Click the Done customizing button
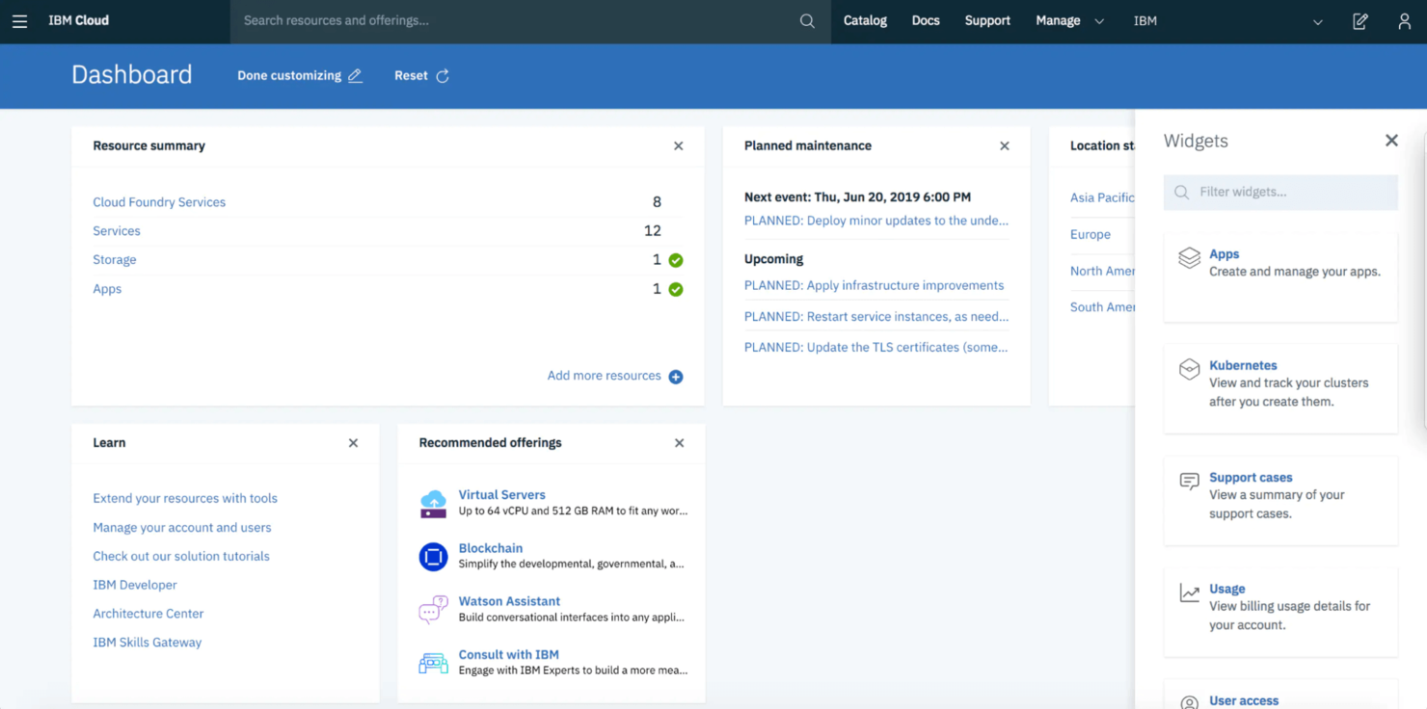1427x709 pixels. click(x=299, y=75)
